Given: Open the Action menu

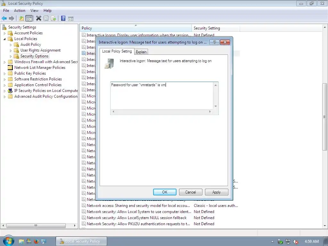Looking at the screenshot, I should [20, 11].
